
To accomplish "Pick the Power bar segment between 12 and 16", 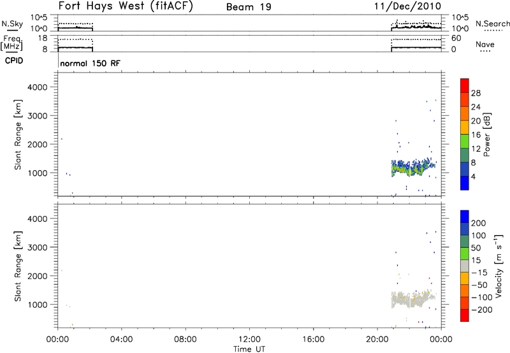I will (465, 141).
